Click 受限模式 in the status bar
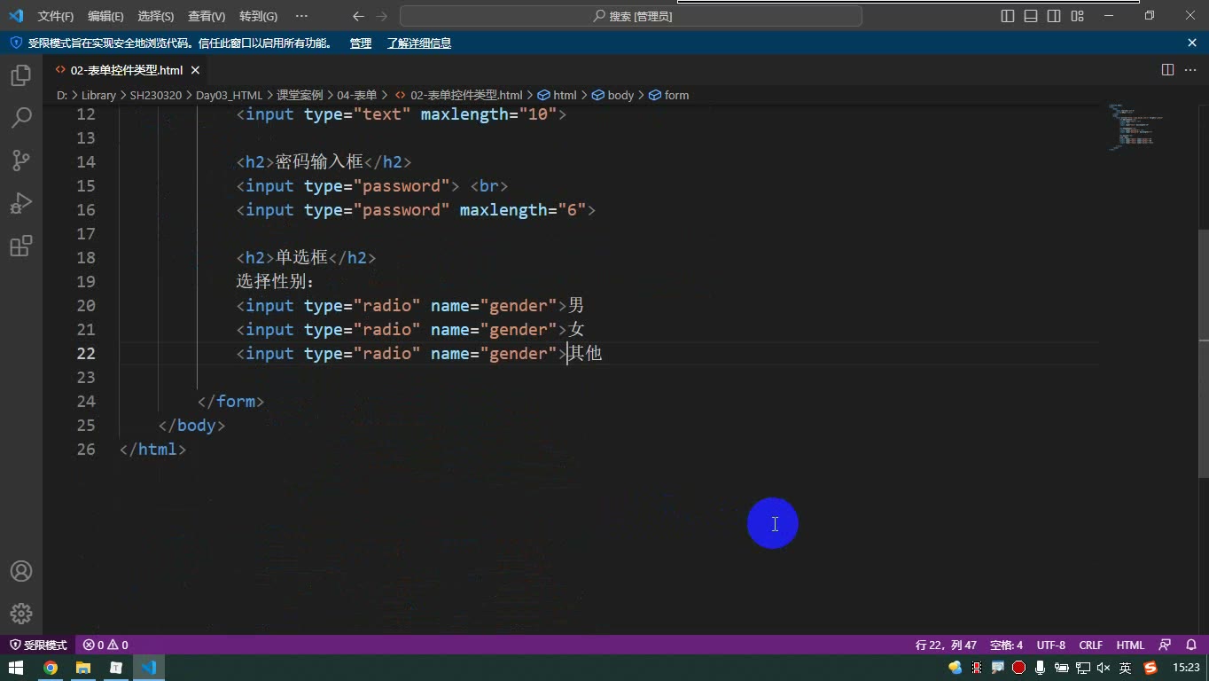This screenshot has height=681, width=1209. pyautogui.click(x=38, y=646)
